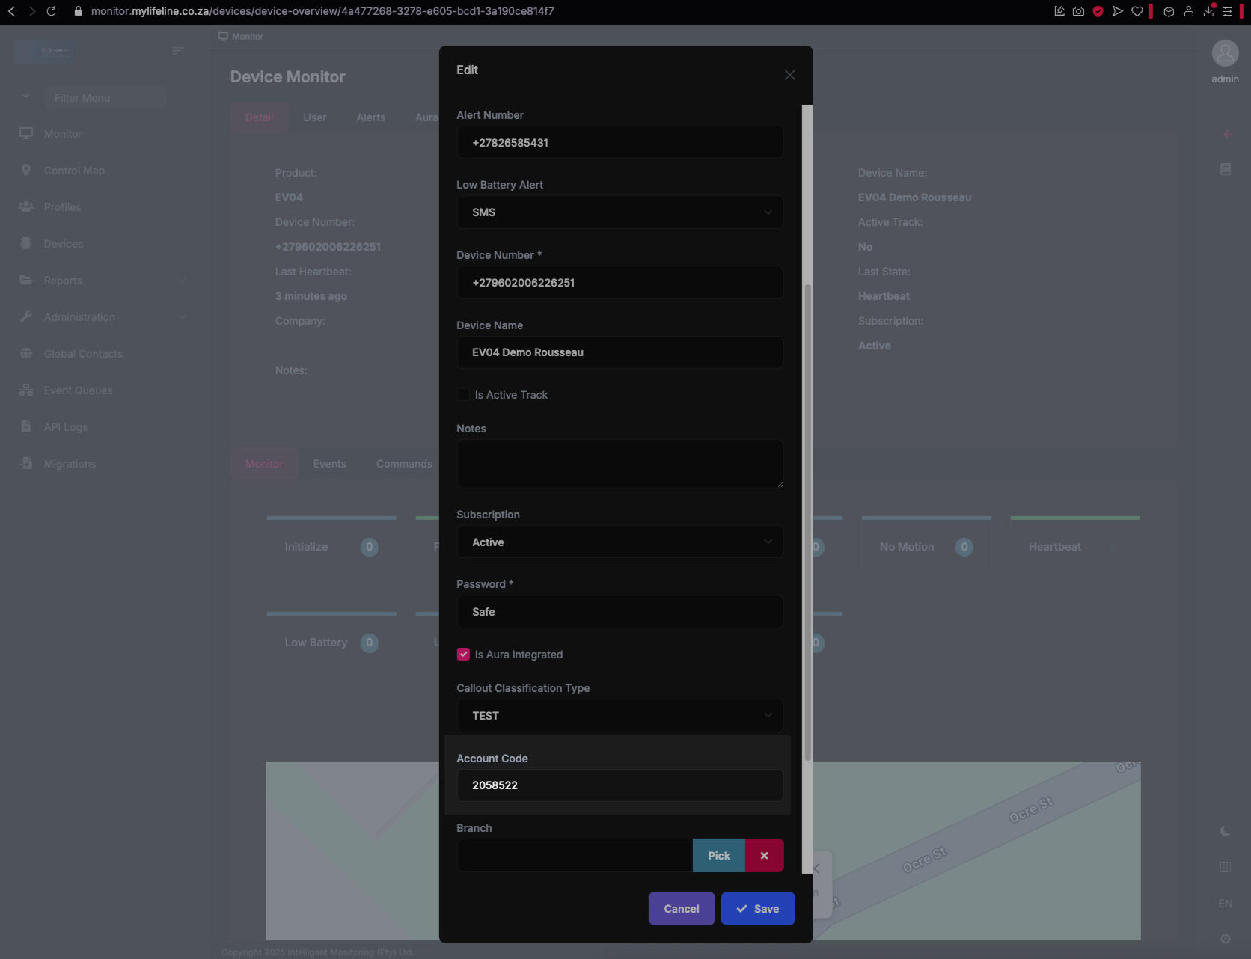1251x959 pixels.
Task: Open Callout Classification Type dropdown
Action: click(x=620, y=716)
